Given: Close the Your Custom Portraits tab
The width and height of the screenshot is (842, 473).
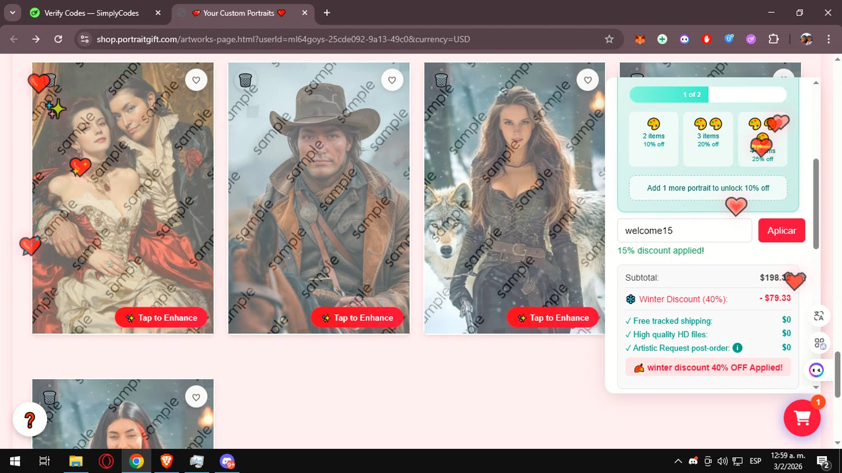Looking at the screenshot, I should click(x=305, y=13).
